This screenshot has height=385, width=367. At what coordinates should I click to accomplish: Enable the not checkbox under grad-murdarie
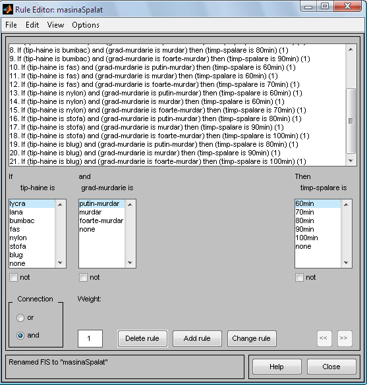83,278
